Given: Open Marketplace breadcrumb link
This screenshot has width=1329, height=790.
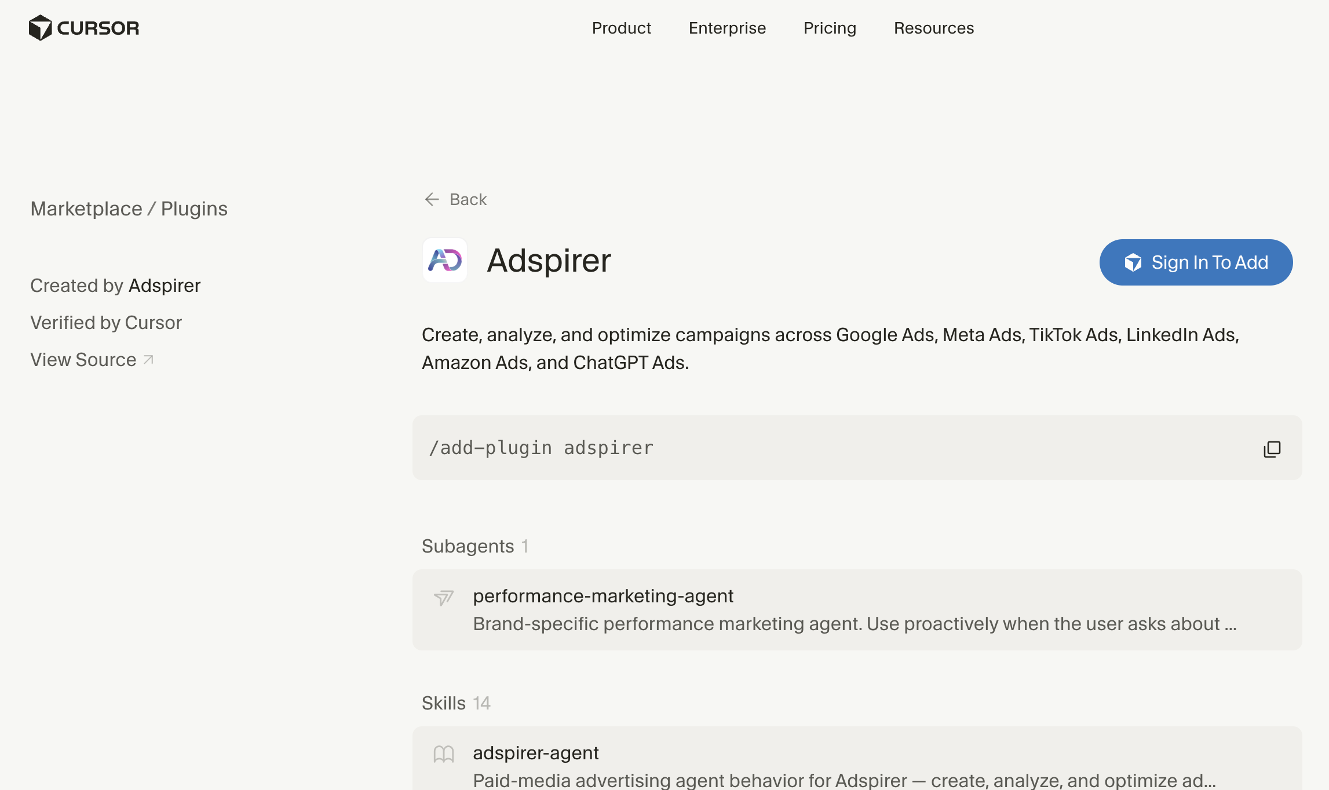Looking at the screenshot, I should [x=86, y=209].
